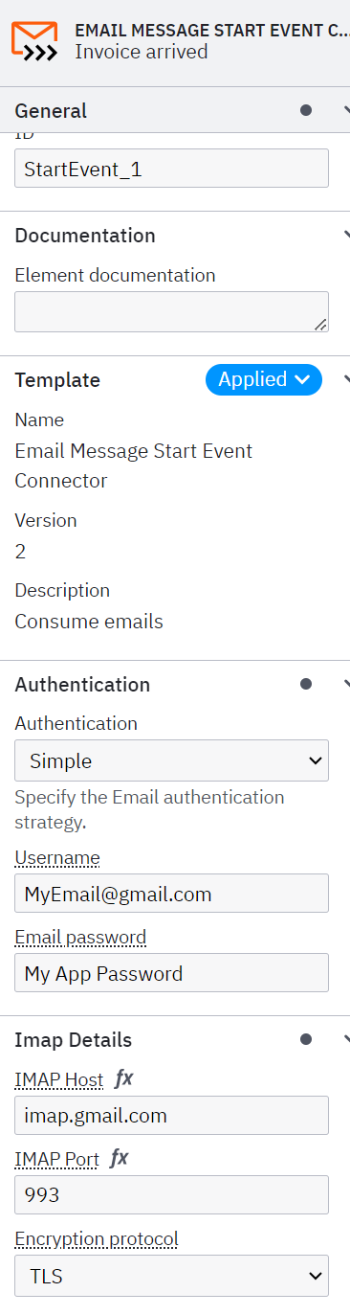Click the Username field with MyEmail@gmail.com
The height and width of the screenshot is (1315, 350).
click(172, 893)
